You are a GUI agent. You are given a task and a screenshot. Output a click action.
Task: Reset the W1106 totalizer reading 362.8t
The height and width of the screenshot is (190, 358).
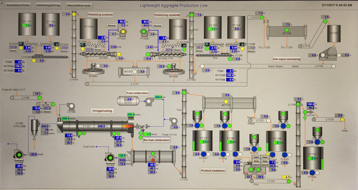coord(47,112)
